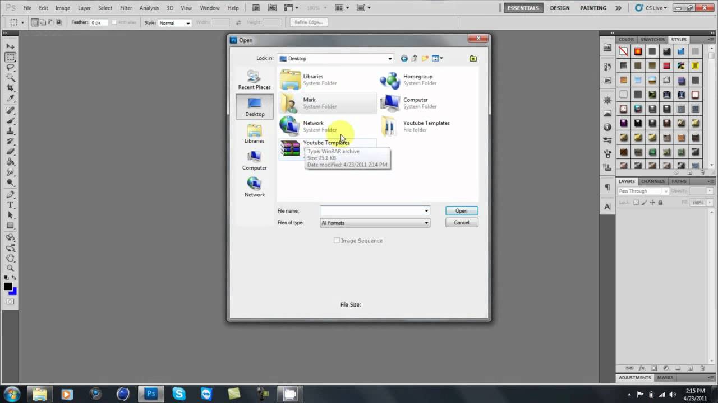Go up one folder level

pyautogui.click(x=415, y=58)
